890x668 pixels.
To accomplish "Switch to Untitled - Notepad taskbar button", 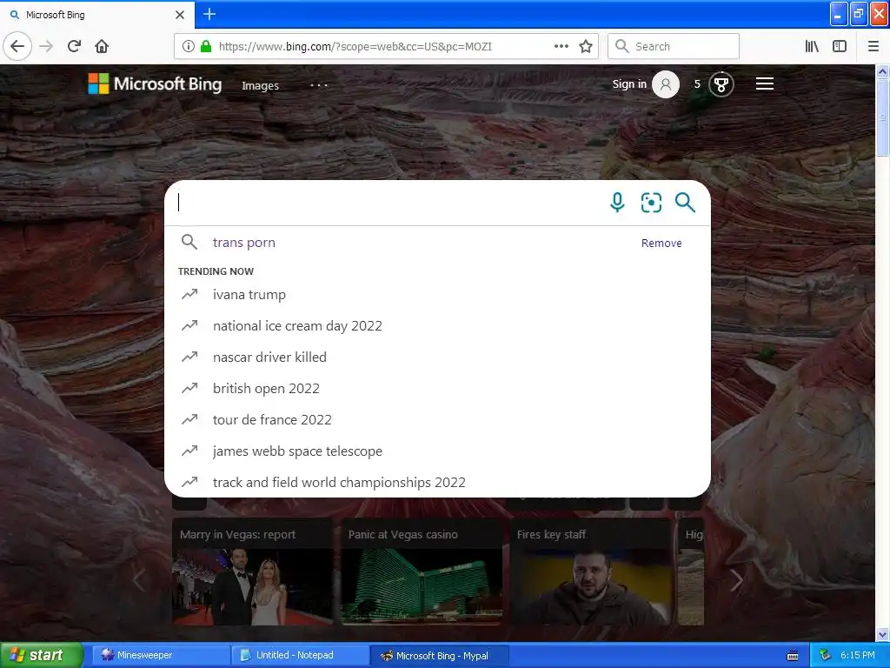I will [x=301, y=656].
